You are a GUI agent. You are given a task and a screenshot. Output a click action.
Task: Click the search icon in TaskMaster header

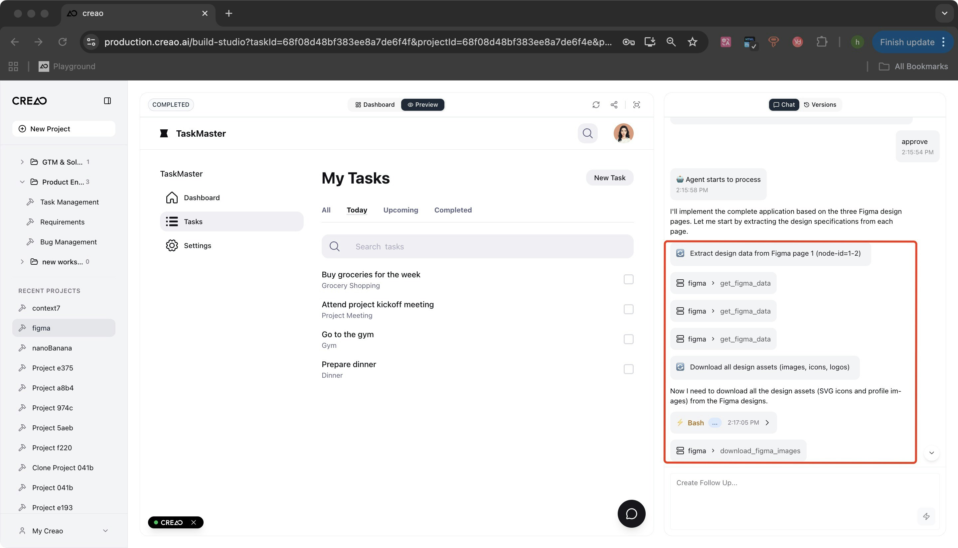coord(587,133)
